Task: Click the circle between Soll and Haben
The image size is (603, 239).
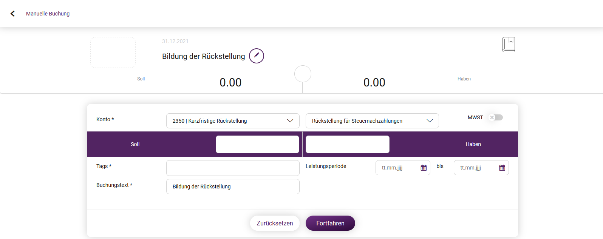Action: tap(303, 74)
